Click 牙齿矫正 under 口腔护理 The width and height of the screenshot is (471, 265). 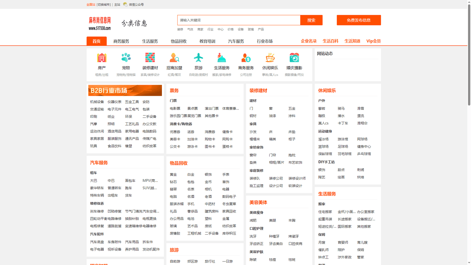click(x=256, y=244)
